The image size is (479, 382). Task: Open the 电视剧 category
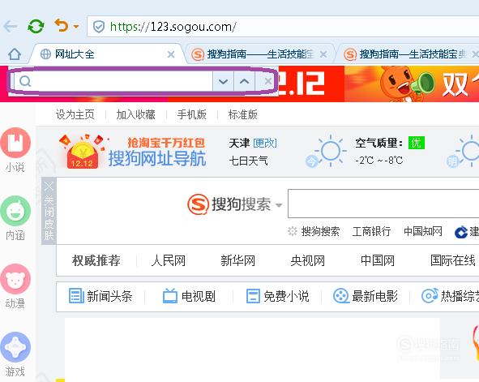click(189, 296)
